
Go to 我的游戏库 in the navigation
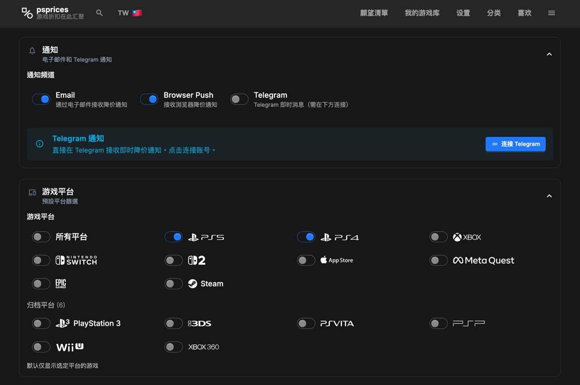coord(422,13)
